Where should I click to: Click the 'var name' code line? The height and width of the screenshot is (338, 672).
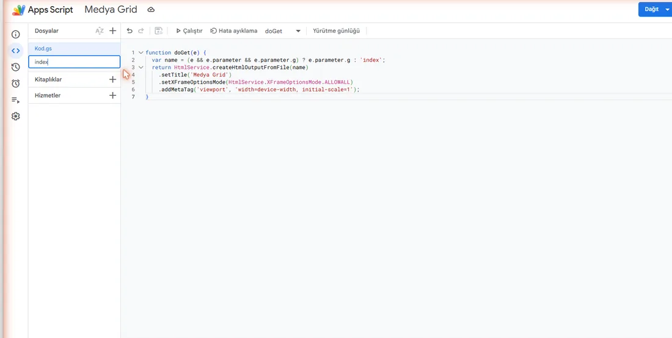coord(269,60)
